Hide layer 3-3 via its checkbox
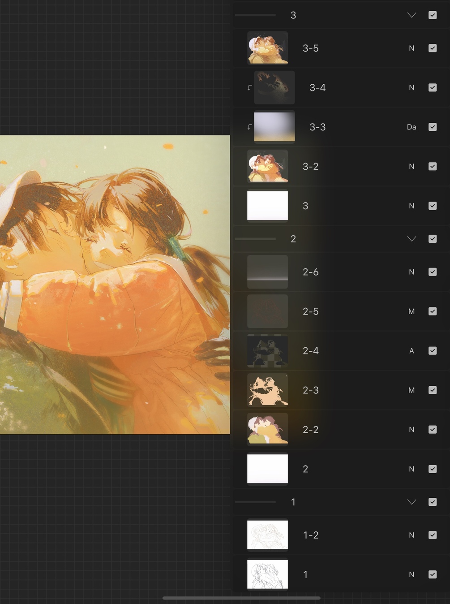This screenshot has width=450, height=604. 433,127
